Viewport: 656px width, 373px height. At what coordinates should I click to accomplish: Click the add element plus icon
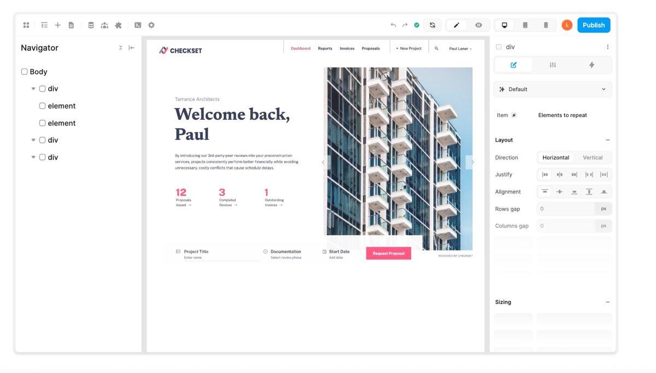57,25
